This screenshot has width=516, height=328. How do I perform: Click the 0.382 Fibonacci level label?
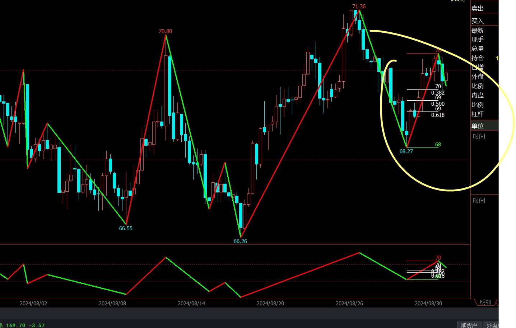[438, 93]
